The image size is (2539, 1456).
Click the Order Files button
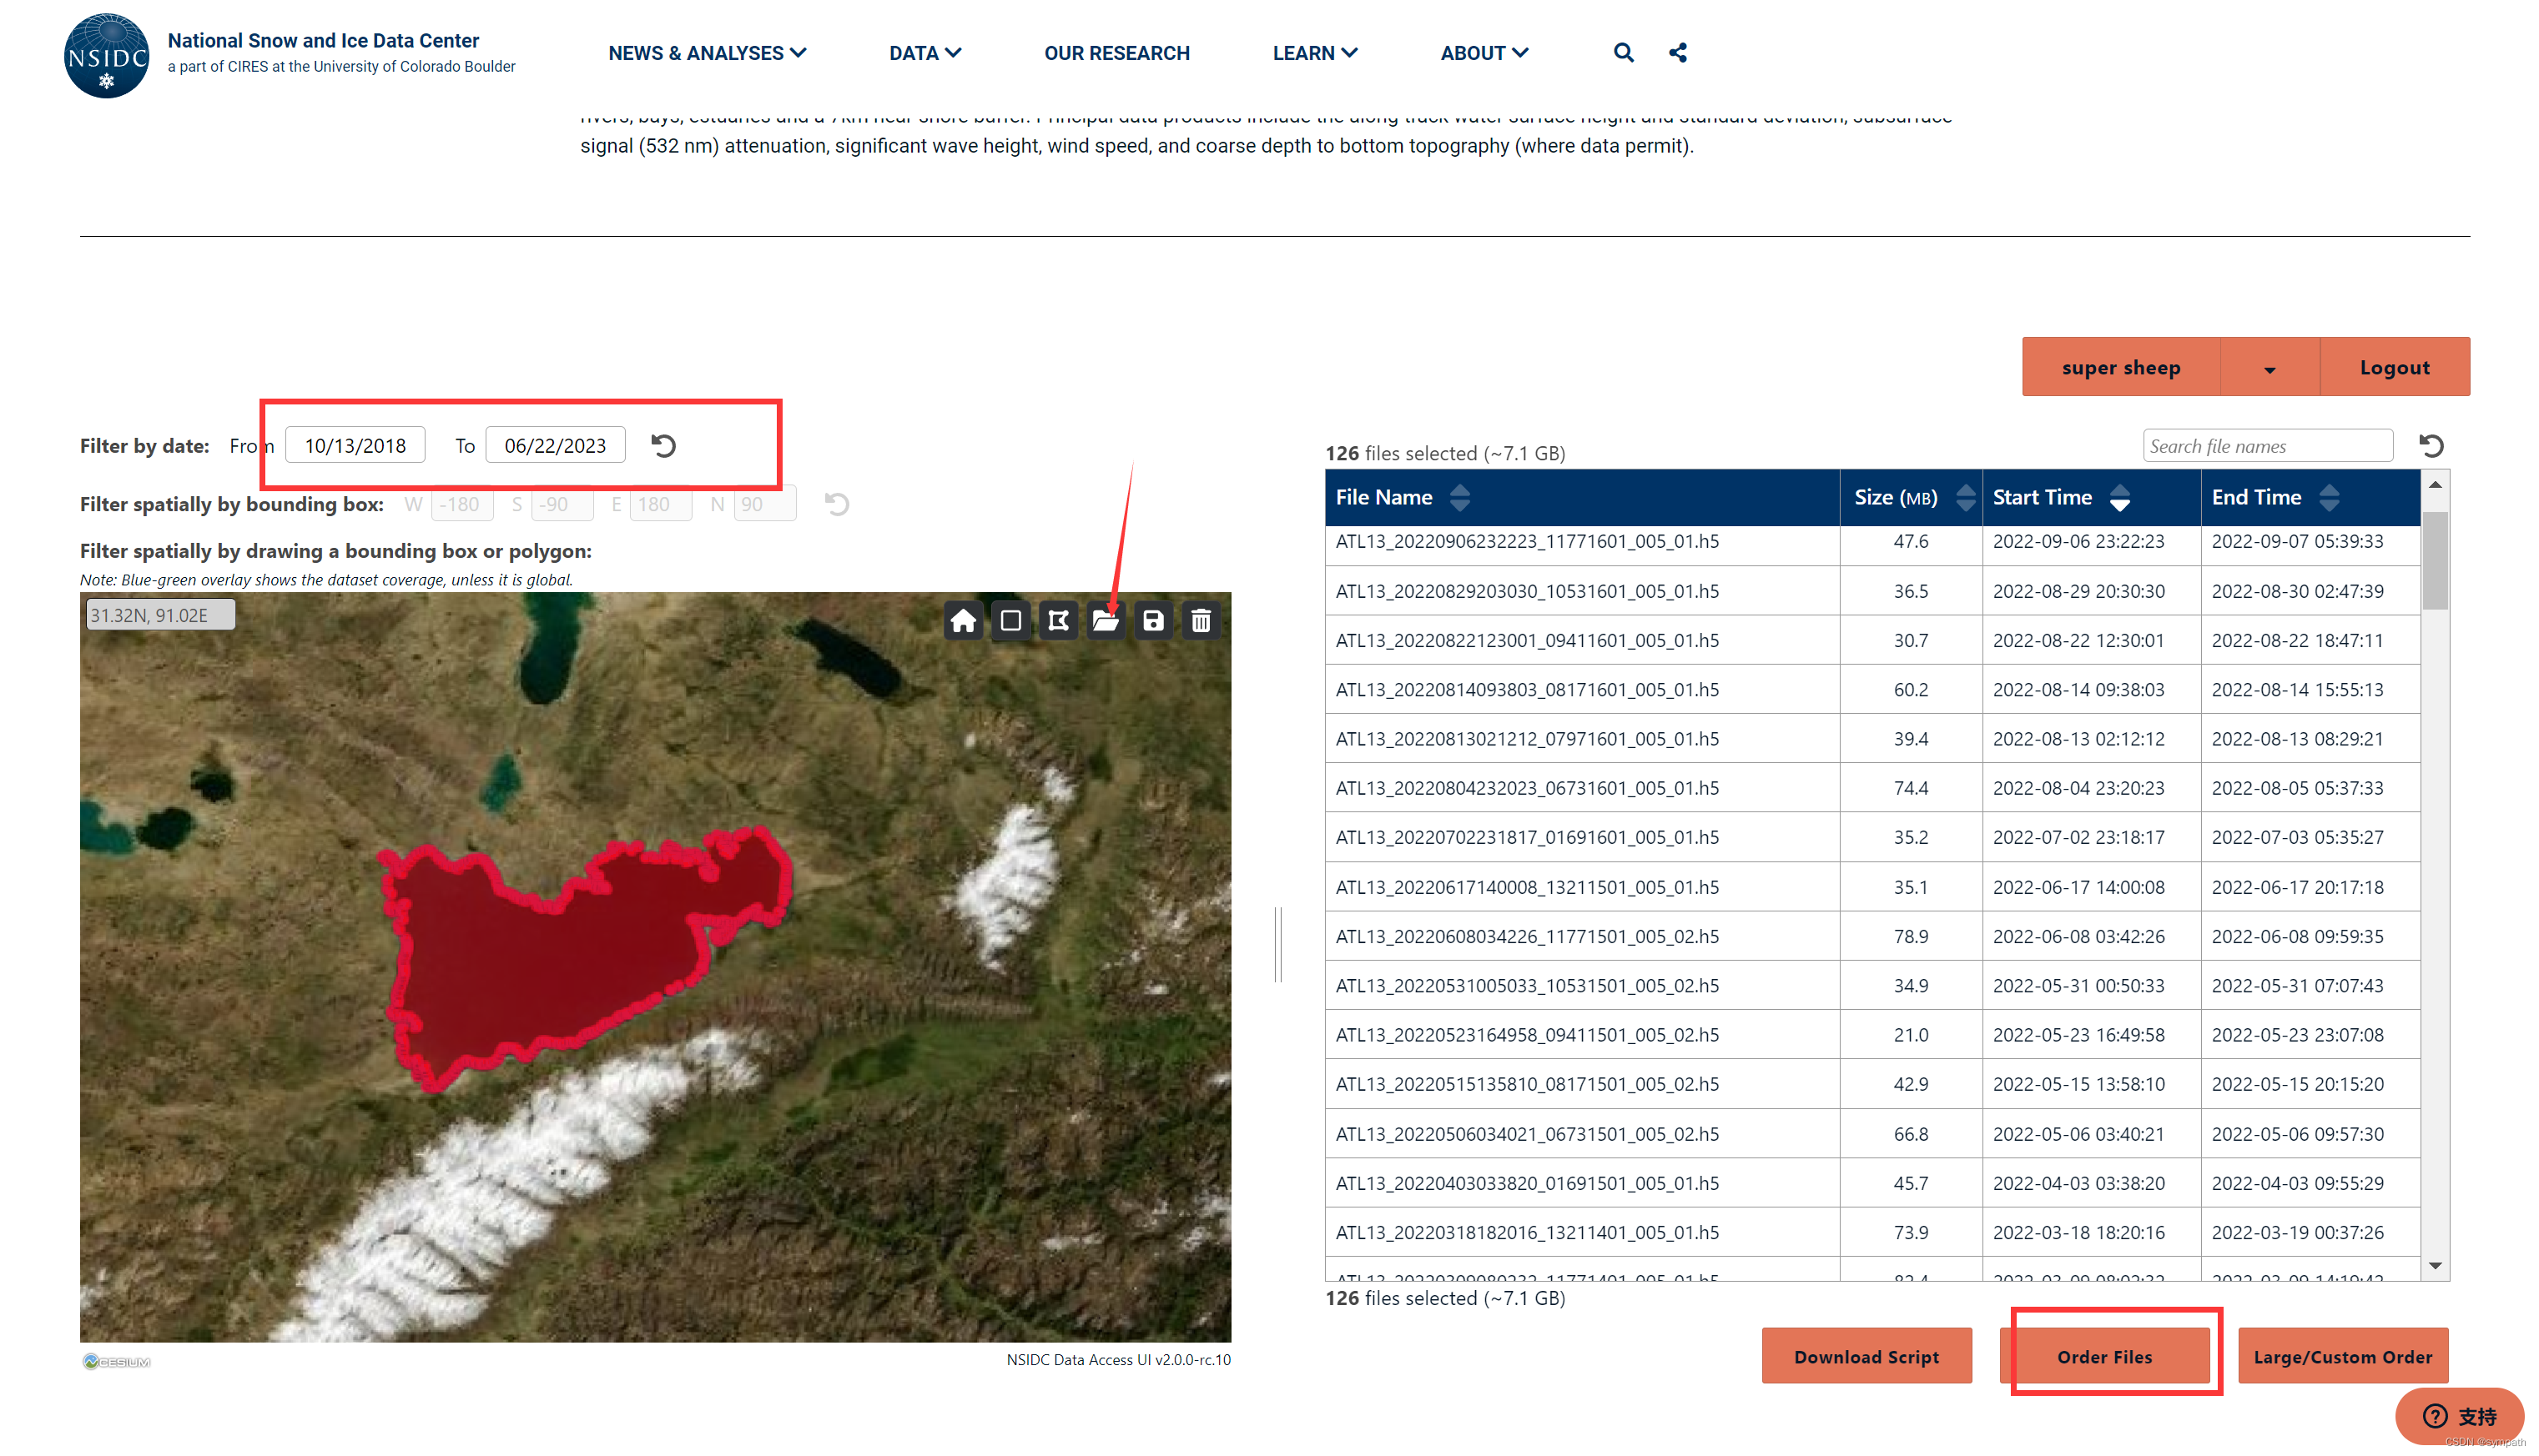pos(2103,1357)
